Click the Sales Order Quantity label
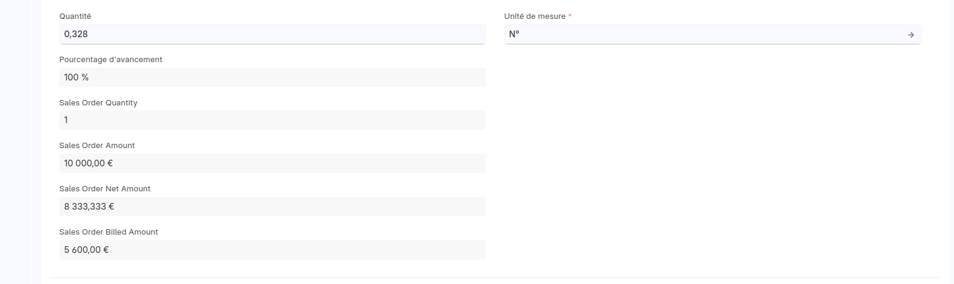The width and height of the screenshot is (954, 284). coord(98,103)
